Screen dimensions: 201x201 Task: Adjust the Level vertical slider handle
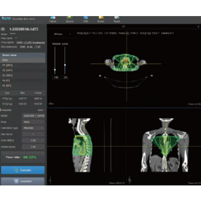click(65, 65)
